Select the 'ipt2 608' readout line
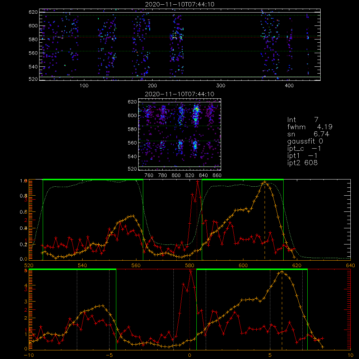359x359 pixels. click(302, 163)
